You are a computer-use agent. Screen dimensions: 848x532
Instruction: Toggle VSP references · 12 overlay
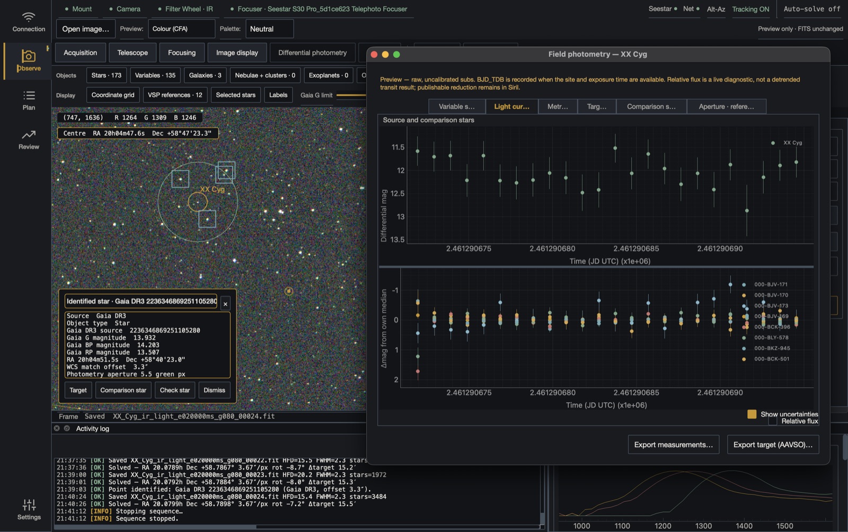click(175, 95)
